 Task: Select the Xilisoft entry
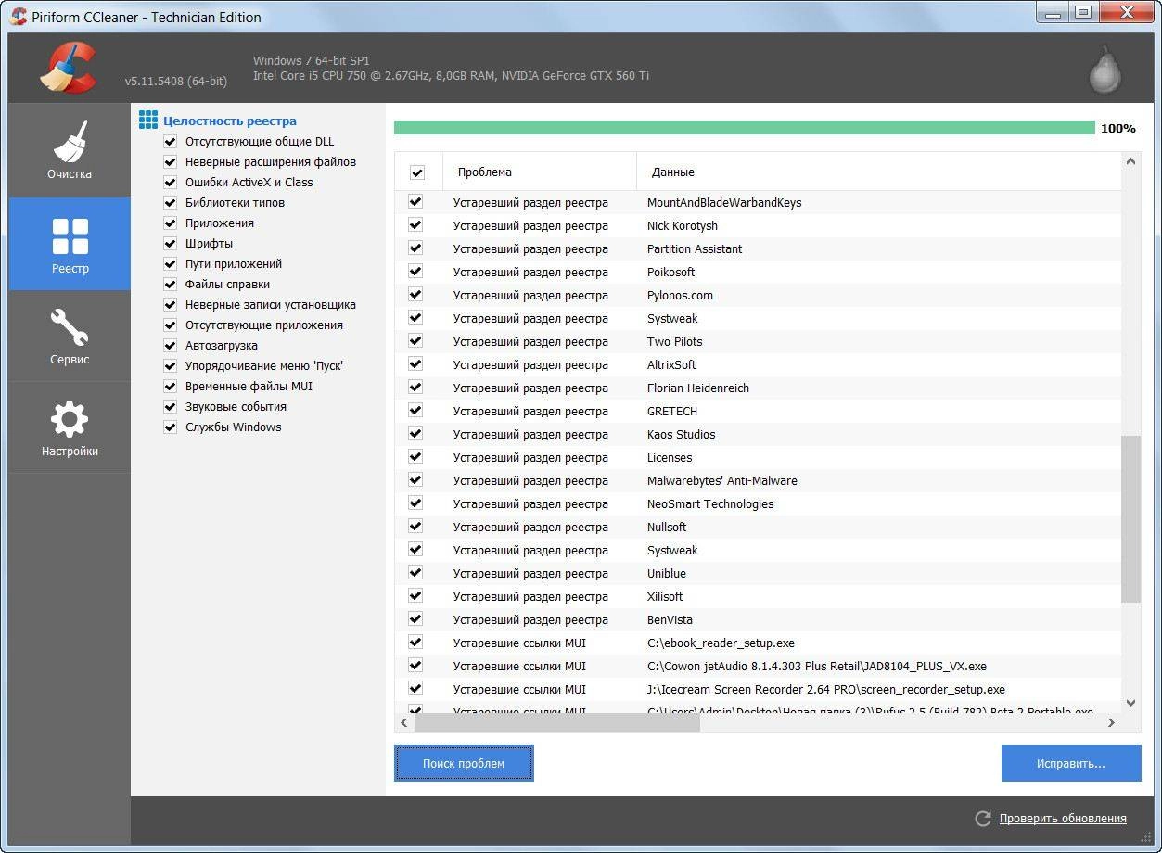[664, 596]
